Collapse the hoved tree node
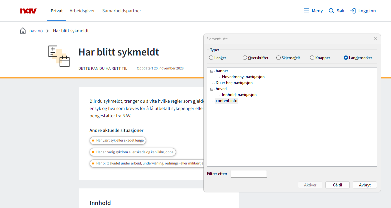The image size is (391, 208). [212, 89]
